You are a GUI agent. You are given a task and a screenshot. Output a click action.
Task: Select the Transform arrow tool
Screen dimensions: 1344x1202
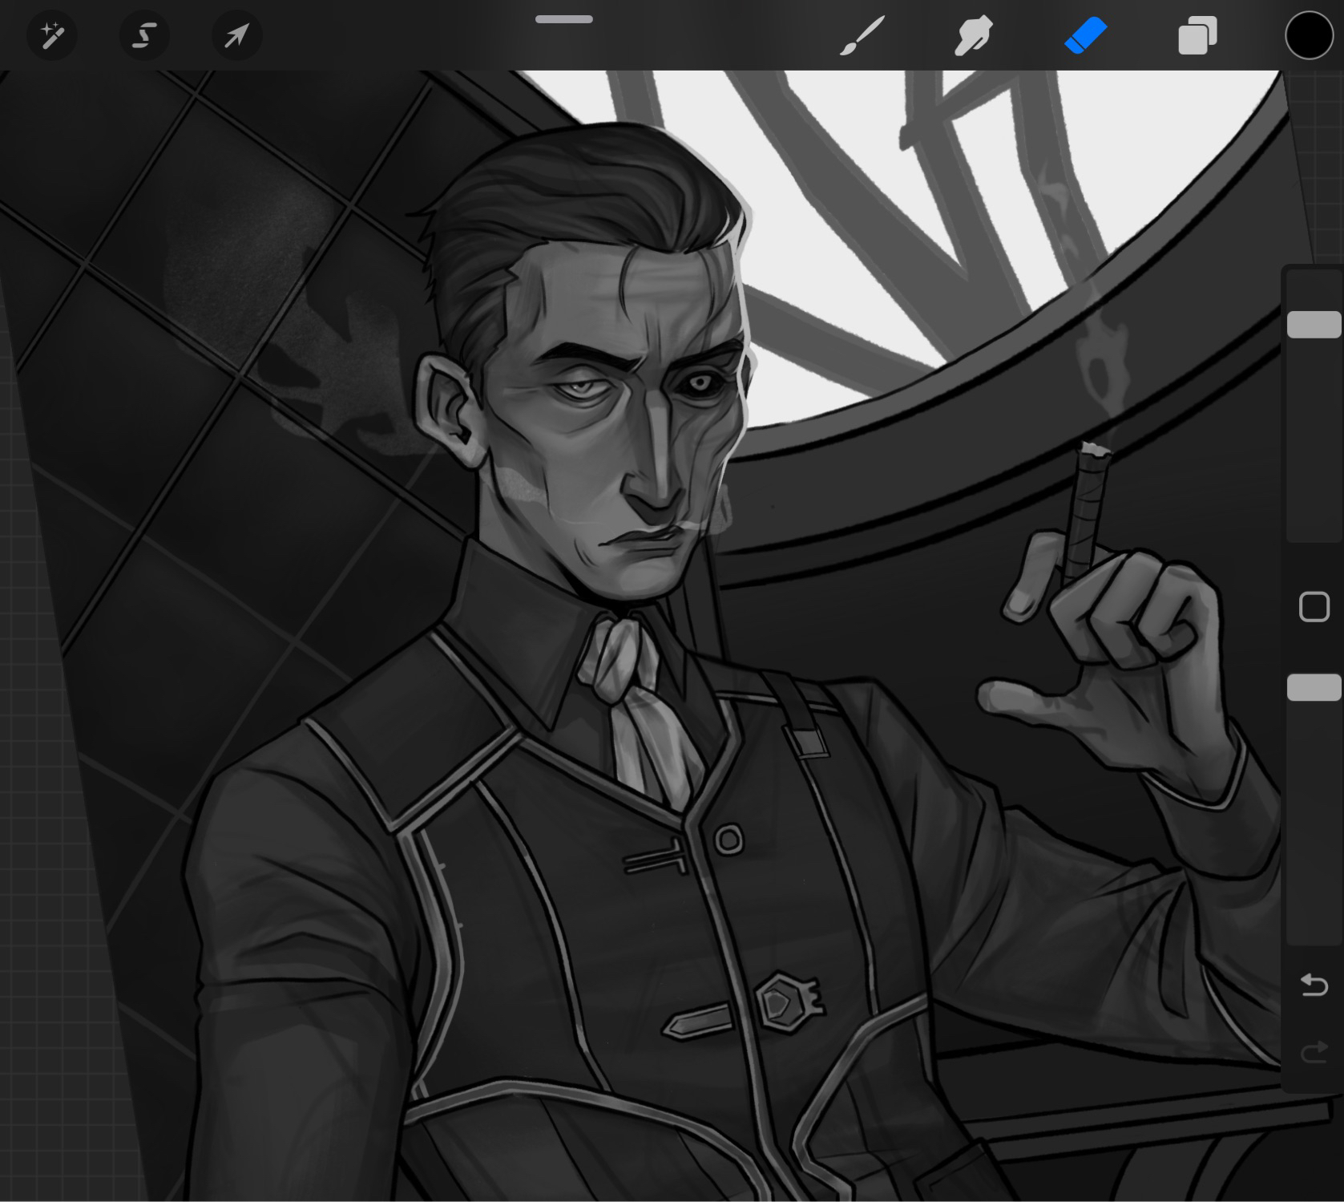point(236,36)
